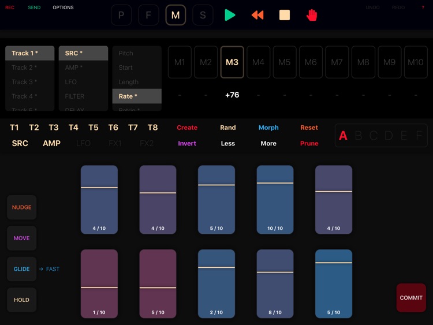Open the OPTIONS menu
The height and width of the screenshot is (325, 433).
click(63, 8)
